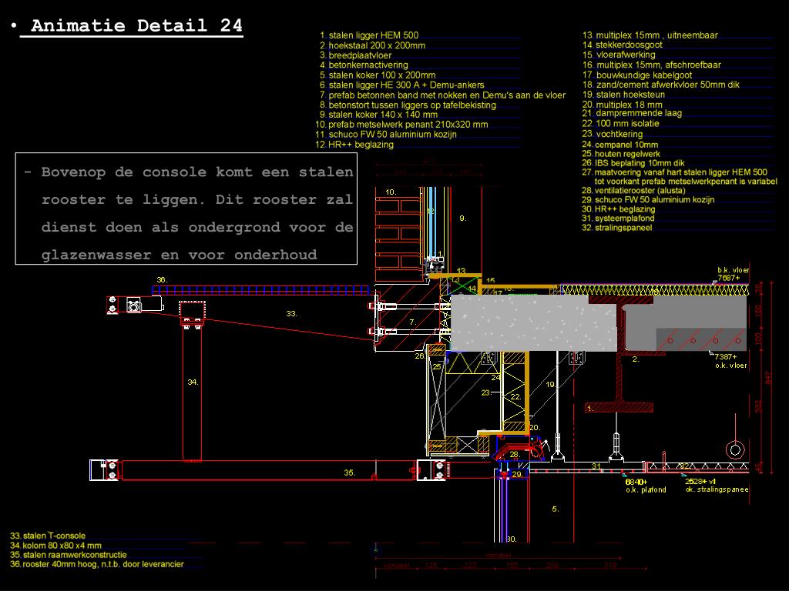Click drawing callout '5.' near the bottom column
789x591 pixels.
pos(556,509)
